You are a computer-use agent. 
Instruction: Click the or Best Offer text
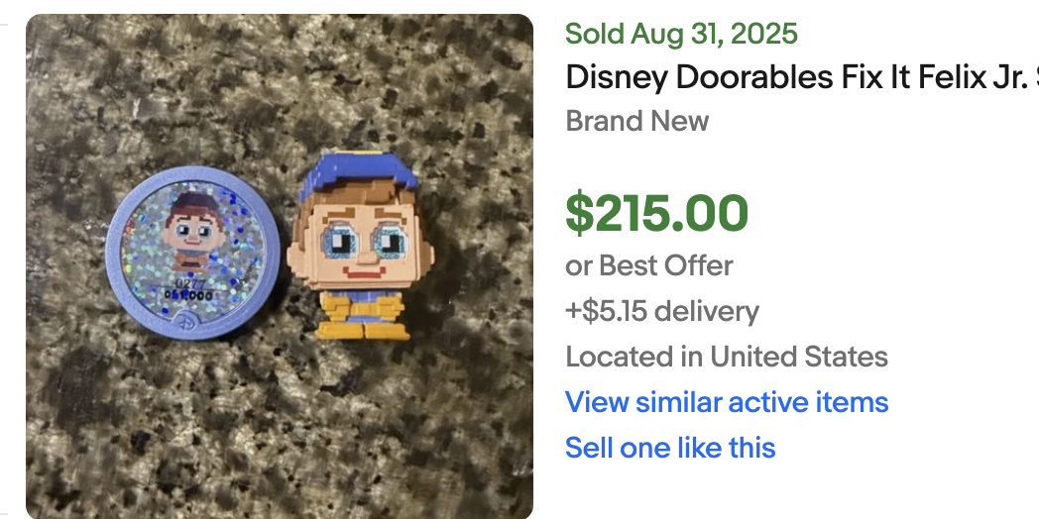coord(648,265)
